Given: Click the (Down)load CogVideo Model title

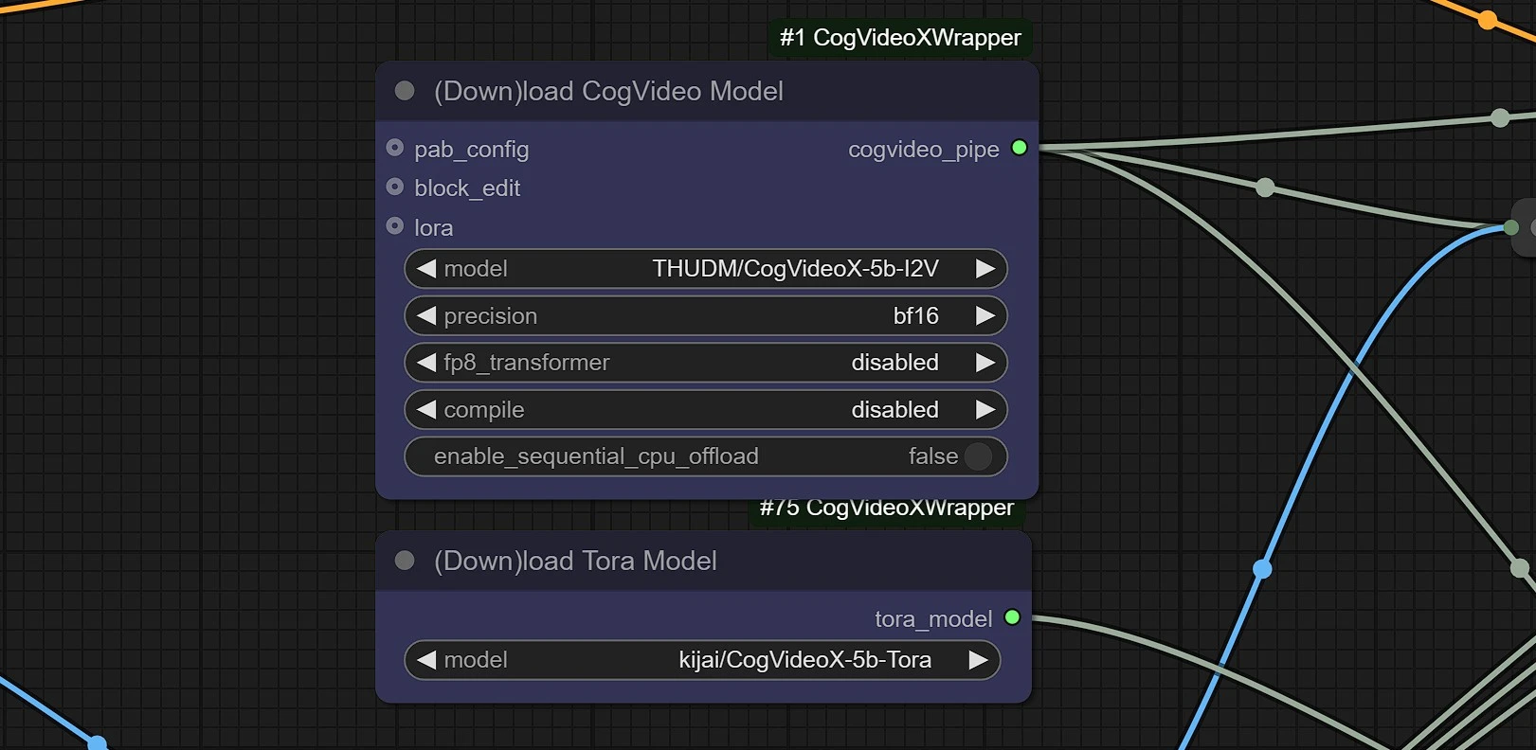Looking at the screenshot, I should tap(608, 91).
